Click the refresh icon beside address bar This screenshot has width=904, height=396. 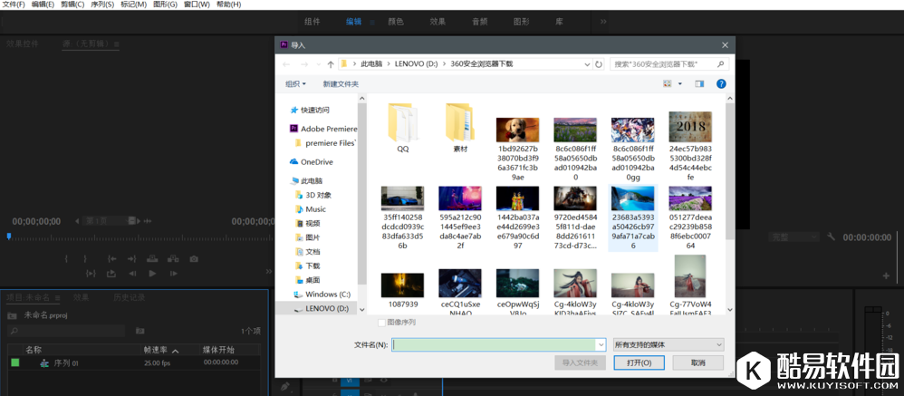[x=599, y=64]
